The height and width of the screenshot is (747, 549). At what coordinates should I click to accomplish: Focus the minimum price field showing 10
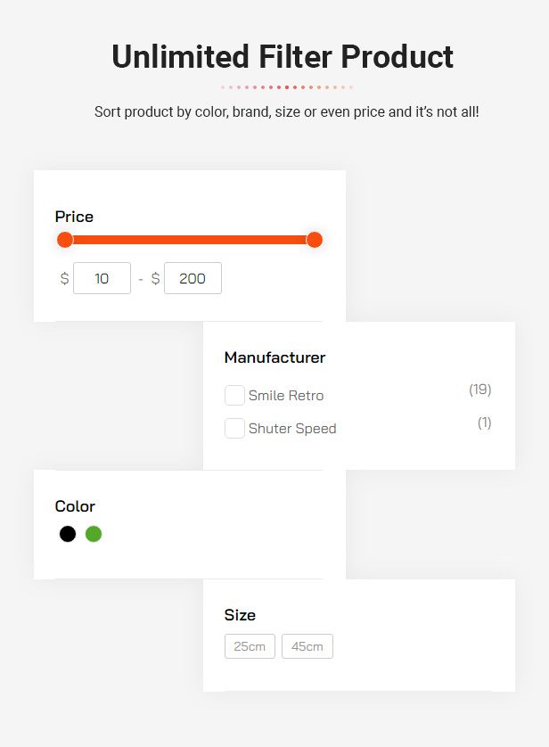(x=102, y=278)
